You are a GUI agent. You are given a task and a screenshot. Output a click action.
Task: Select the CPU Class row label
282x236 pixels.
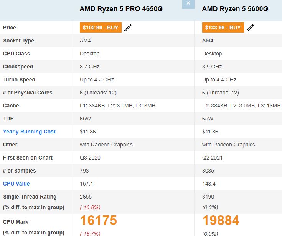point(16,54)
